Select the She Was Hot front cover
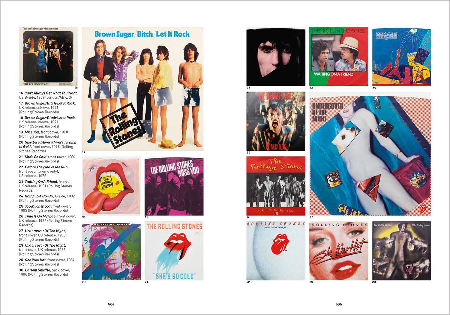This screenshot has height=315, width=450. coord(339,251)
